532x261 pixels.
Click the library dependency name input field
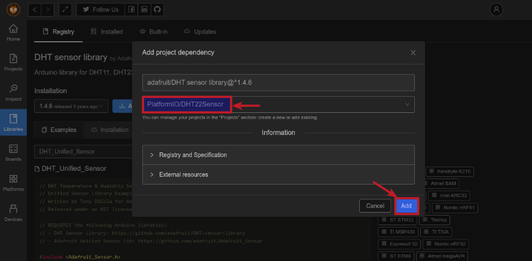278,82
